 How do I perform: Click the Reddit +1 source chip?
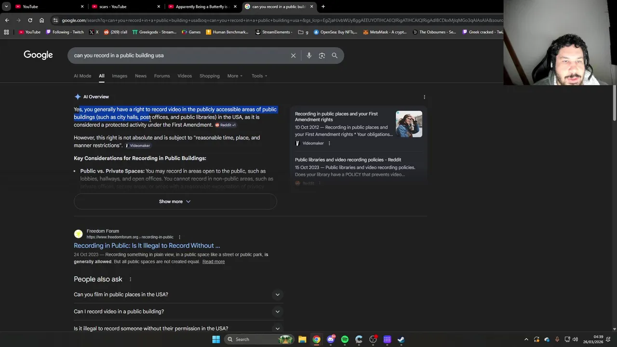[226, 125]
